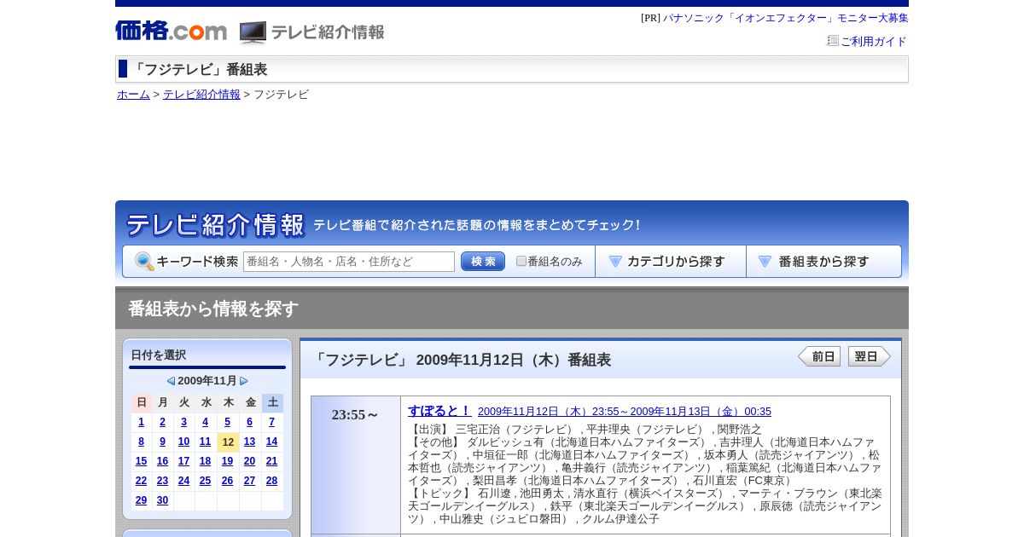Select November 27 in the calendar

point(249,481)
